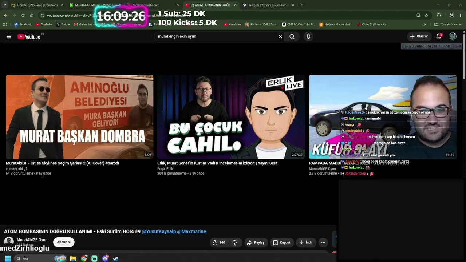
Task: Open the Murat Başkan Dombra video thumbnail
Action: pos(79,117)
